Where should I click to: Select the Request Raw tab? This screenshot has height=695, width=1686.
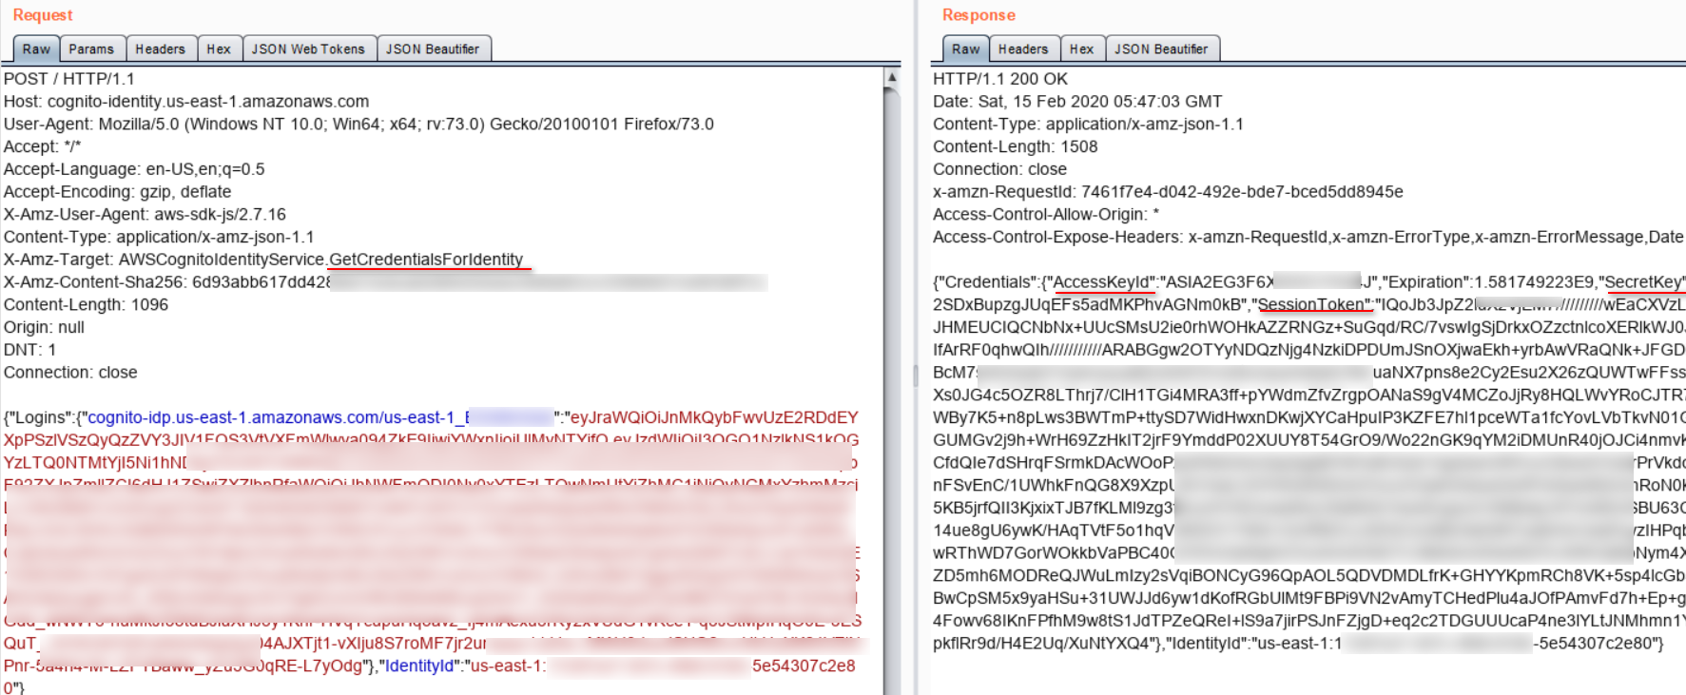[x=36, y=48]
